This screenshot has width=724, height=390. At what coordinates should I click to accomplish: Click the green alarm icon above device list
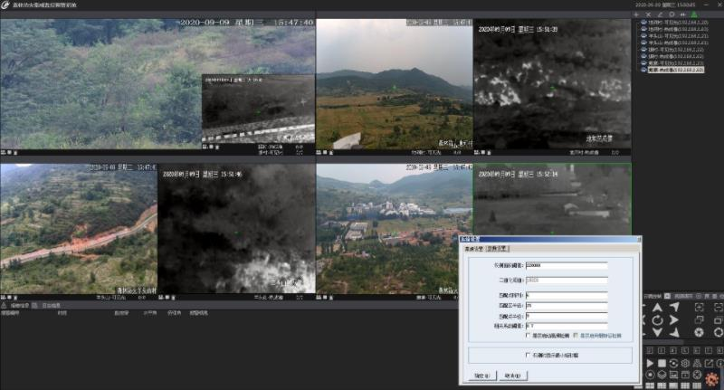(x=694, y=15)
